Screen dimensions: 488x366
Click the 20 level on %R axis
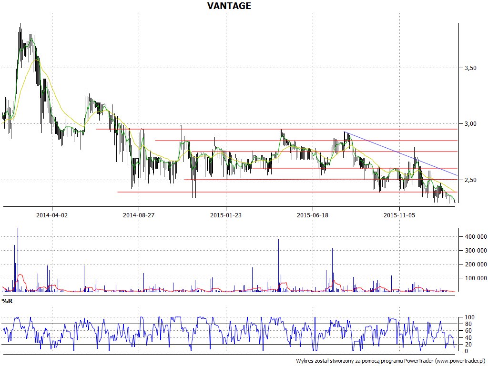pyautogui.click(x=468, y=345)
